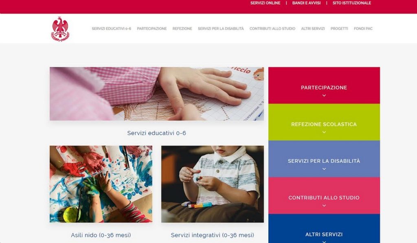Click the child's hand drawing banner image

(157, 94)
